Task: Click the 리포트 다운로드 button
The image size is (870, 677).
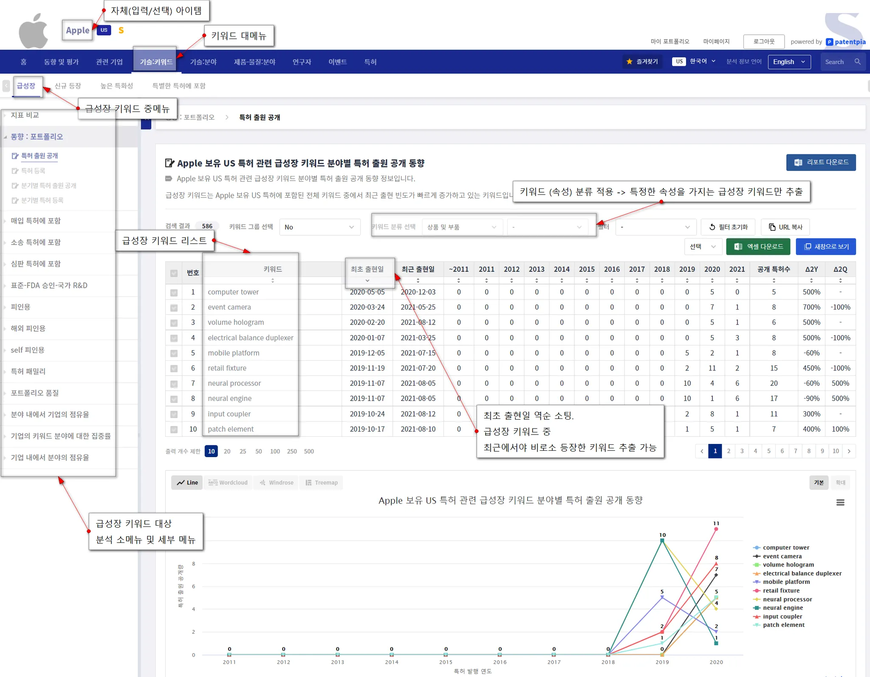Action: pyautogui.click(x=821, y=162)
